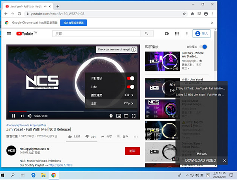Toggle autoplay switch in player settings
This screenshot has width=237, height=181.
[130, 78]
